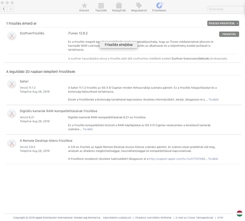Click the FRISSÍTÉS button for iTunes
The height and width of the screenshot is (221, 245).
[229, 34]
